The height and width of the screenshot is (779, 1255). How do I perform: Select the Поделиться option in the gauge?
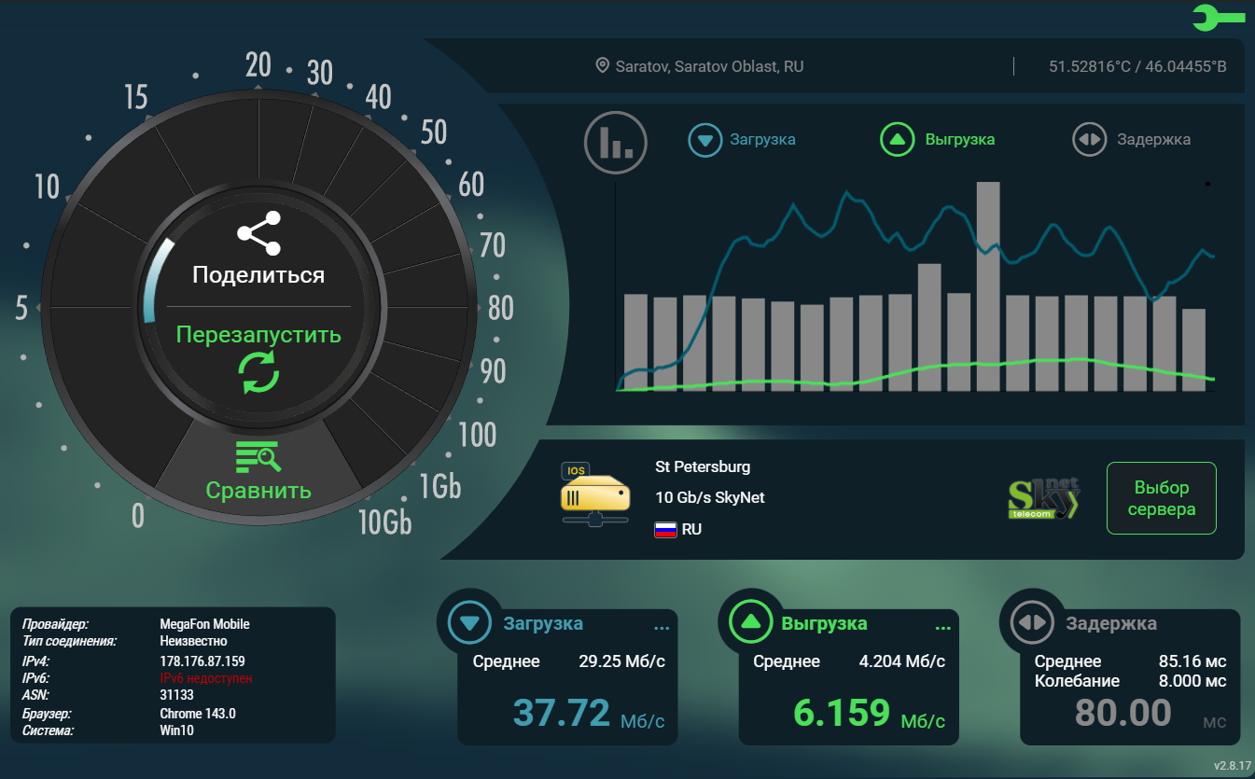pyautogui.click(x=258, y=275)
